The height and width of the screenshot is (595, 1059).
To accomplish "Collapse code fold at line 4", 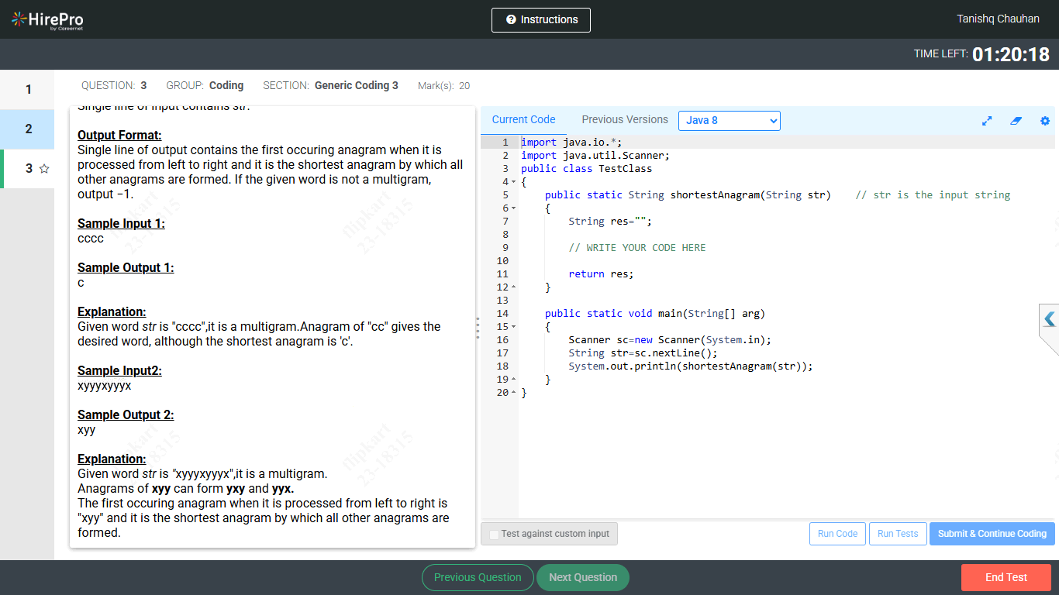I will click(x=513, y=182).
